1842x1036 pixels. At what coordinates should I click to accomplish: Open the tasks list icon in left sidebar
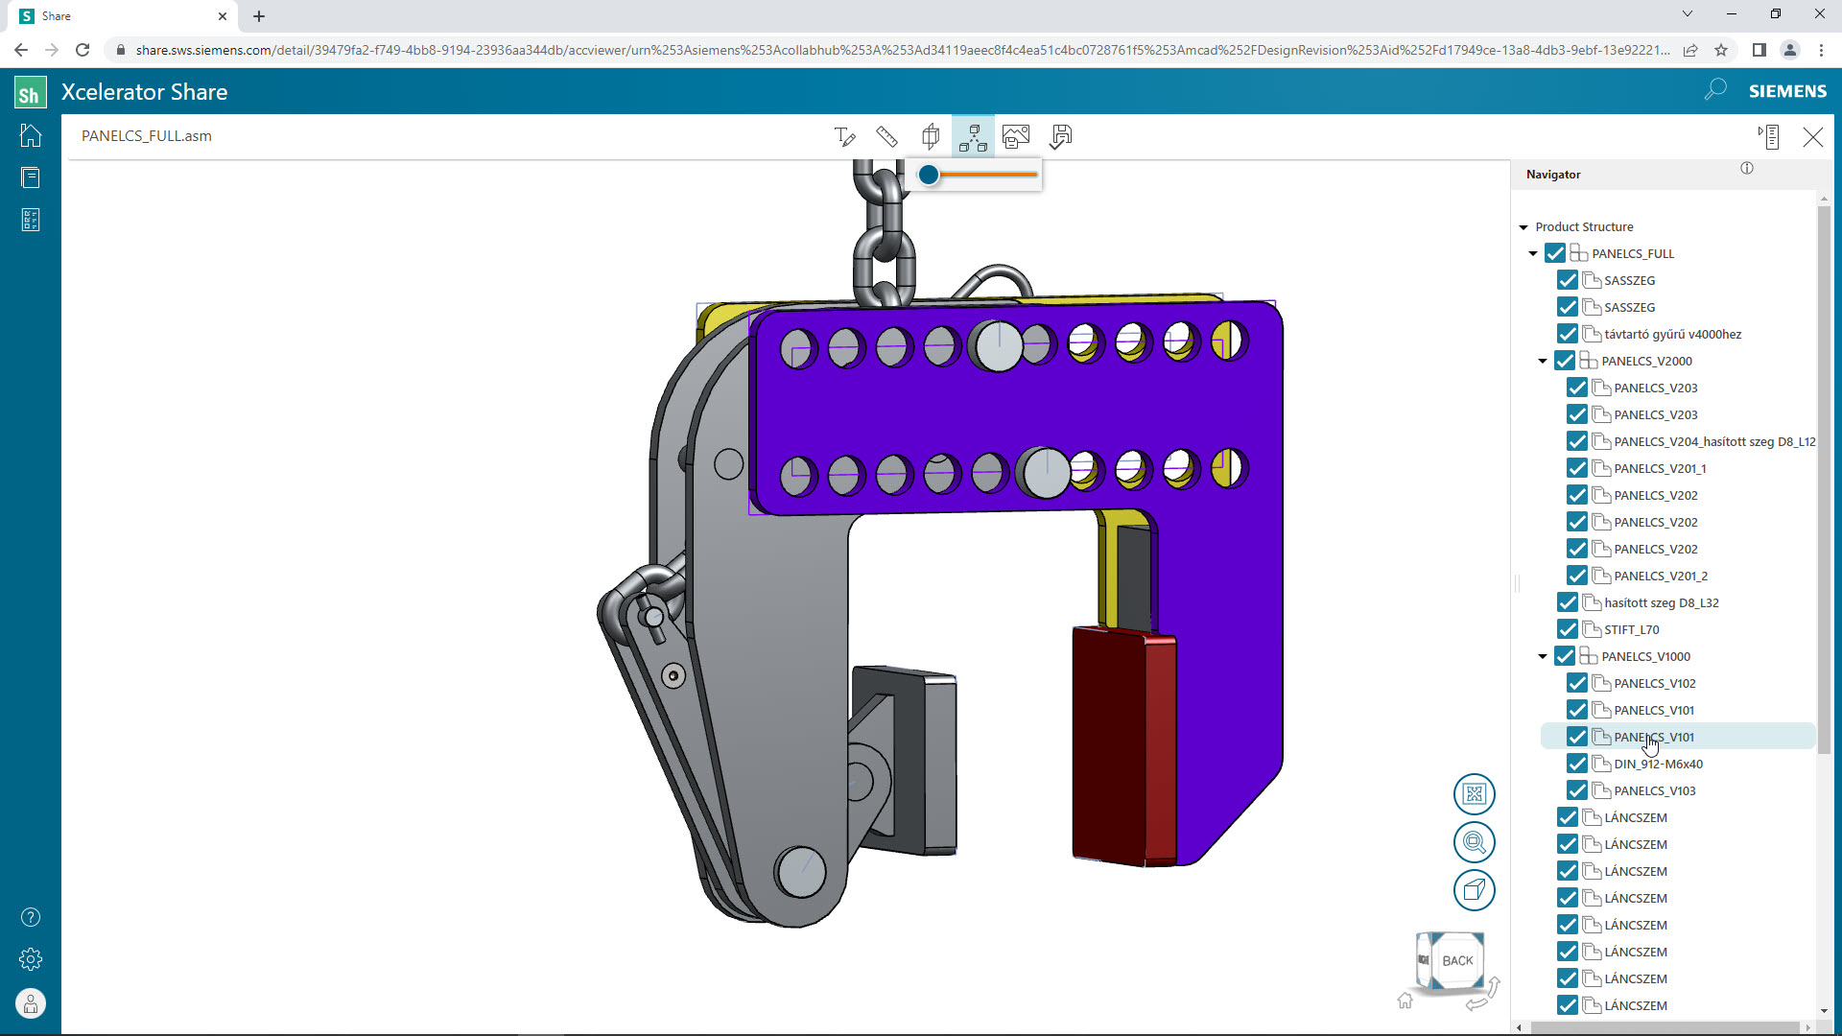[31, 220]
